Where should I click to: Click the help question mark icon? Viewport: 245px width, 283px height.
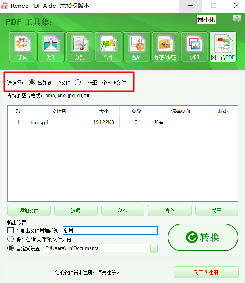click(x=237, y=18)
